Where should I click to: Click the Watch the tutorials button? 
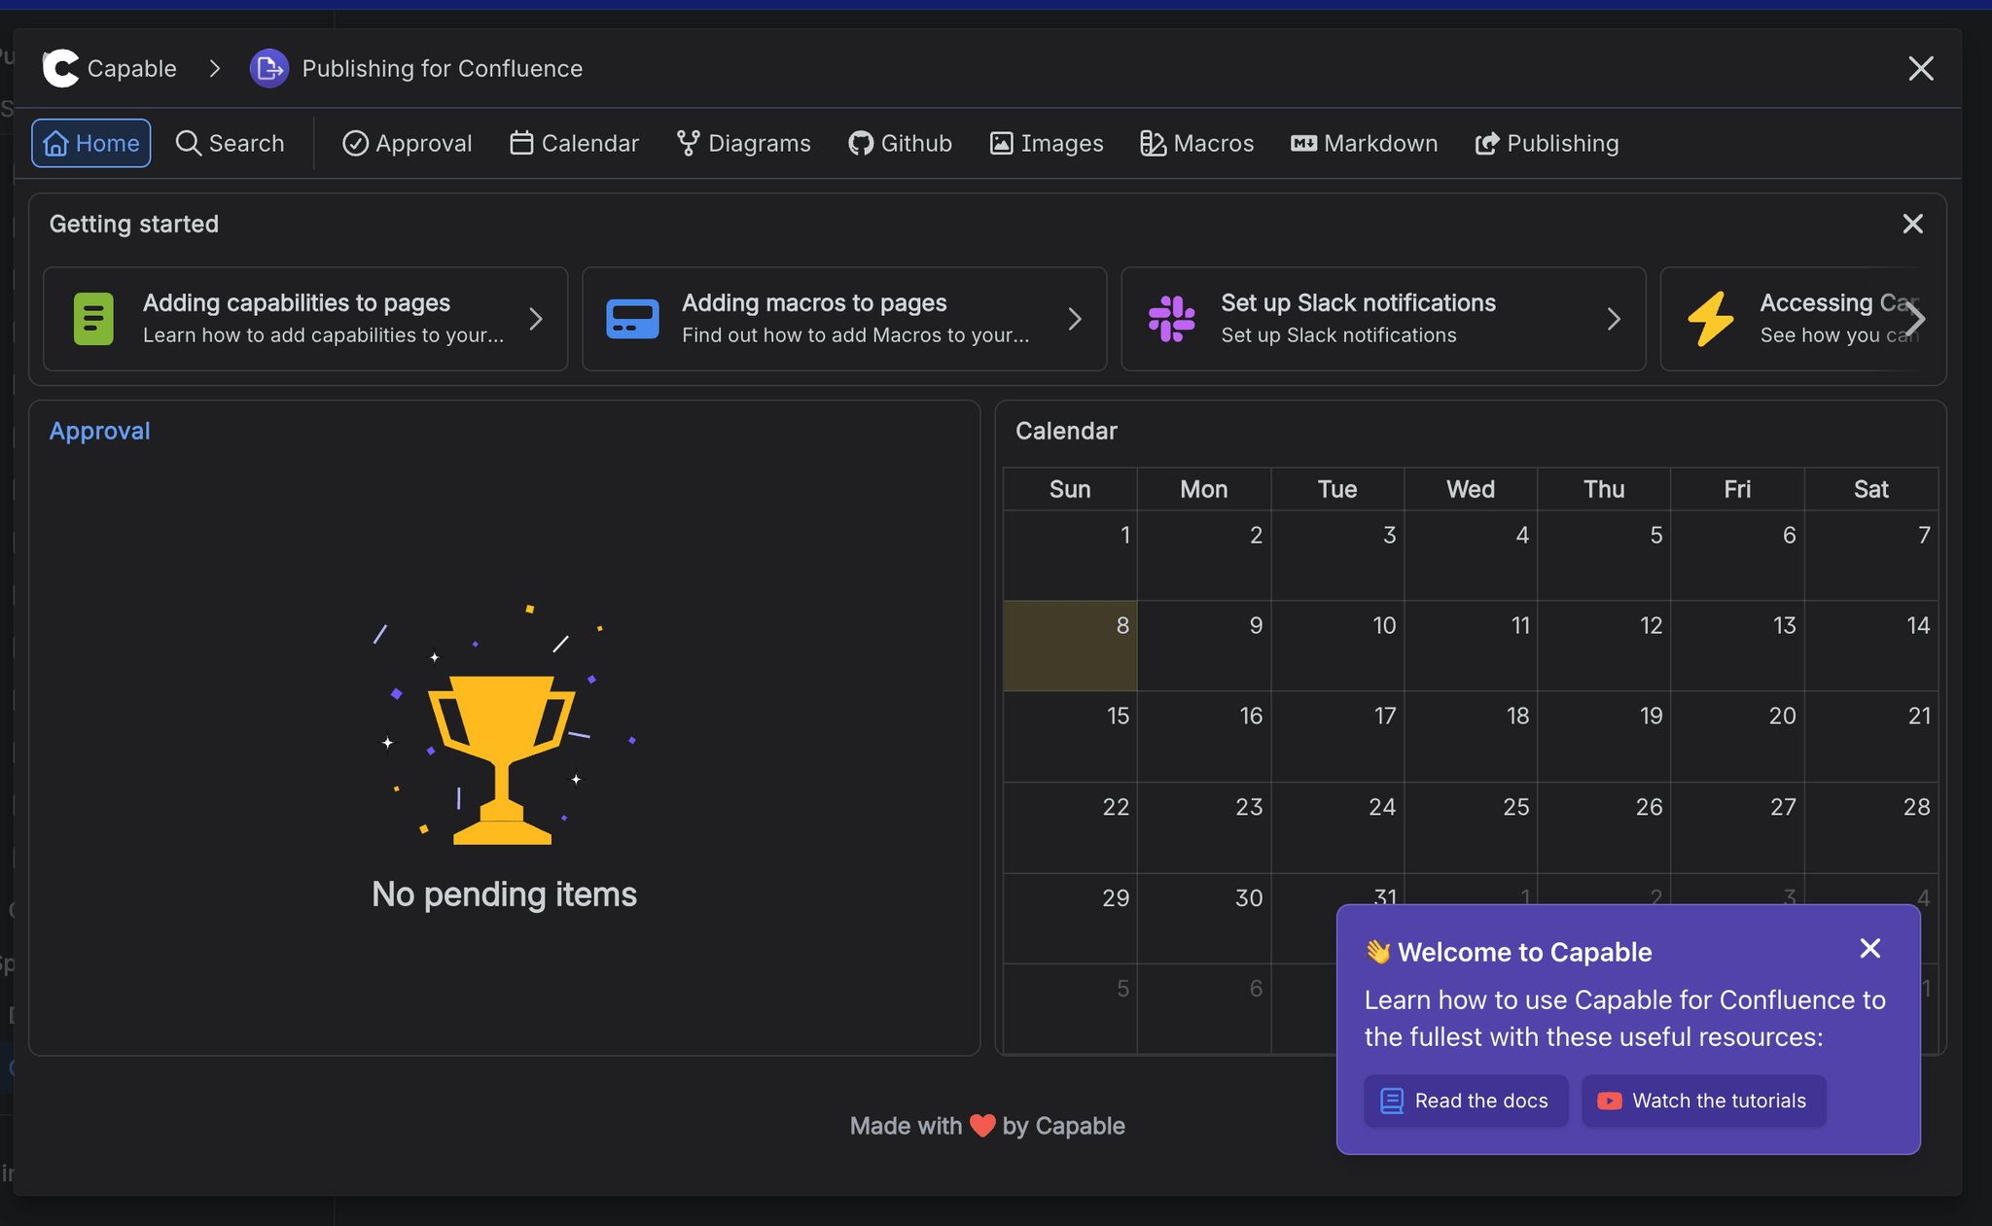tap(1703, 1101)
